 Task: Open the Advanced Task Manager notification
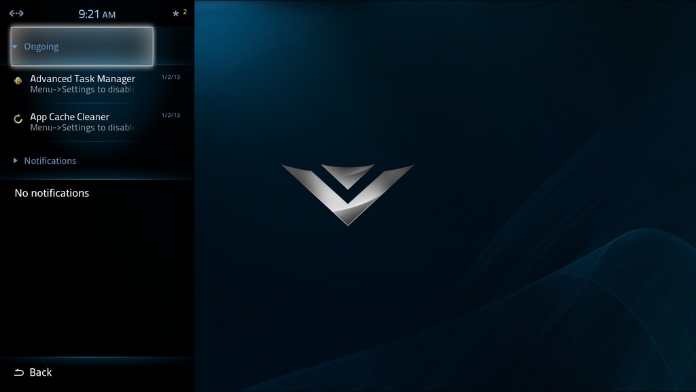coord(97,84)
